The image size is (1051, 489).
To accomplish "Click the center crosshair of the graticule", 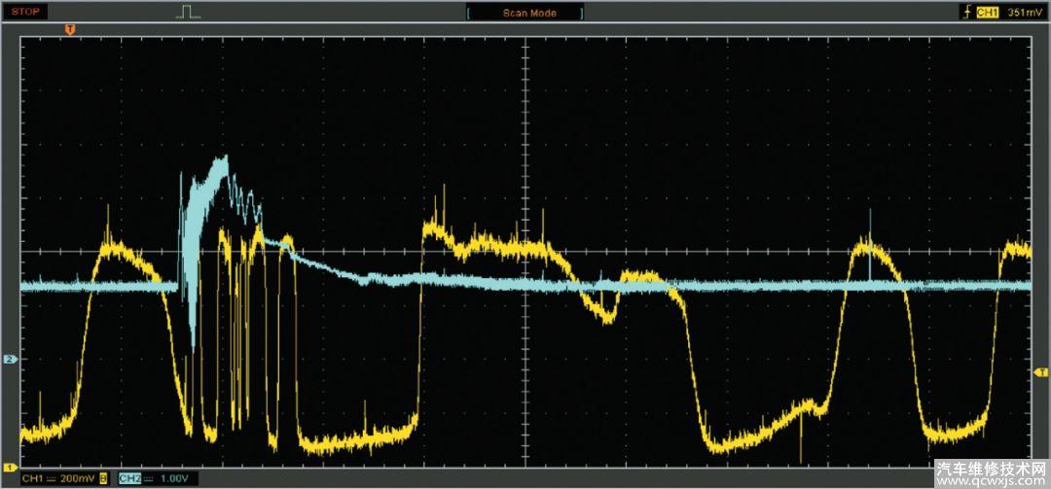I will [x=525, y=251].
